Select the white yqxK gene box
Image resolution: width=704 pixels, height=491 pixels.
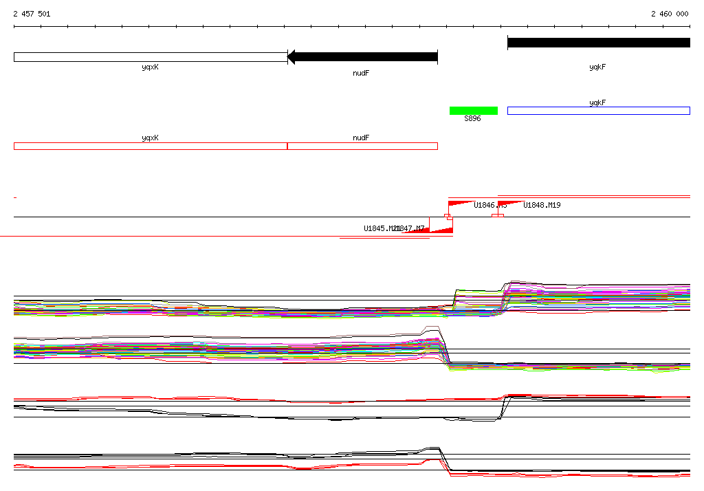[x=150, y=57]
